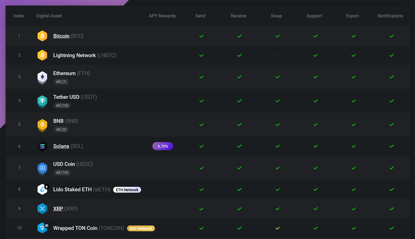Screen dimensions: 415x239
Task: Click the BNB (BNB) asset name
Action: 66,121
